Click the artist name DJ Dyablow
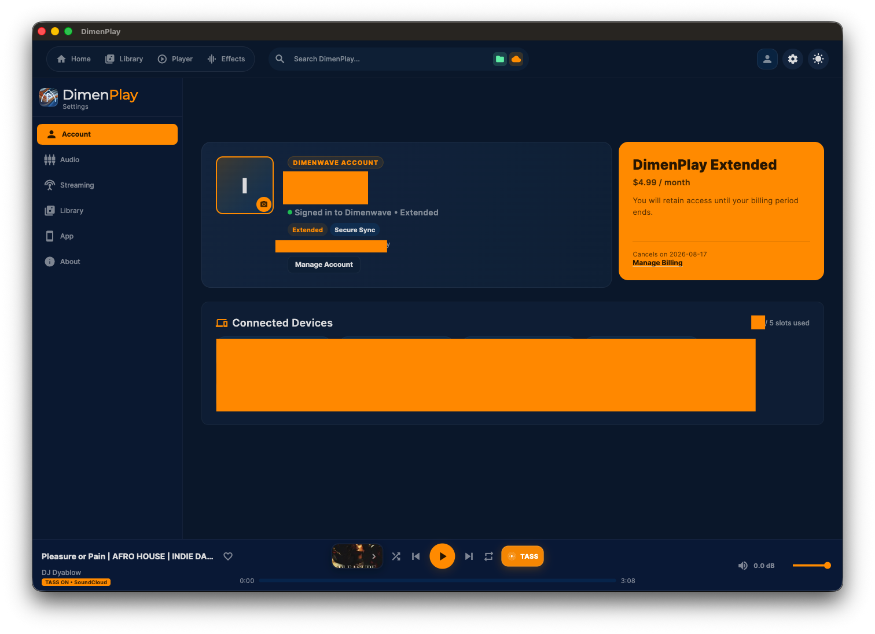 [x=61, y=573]
